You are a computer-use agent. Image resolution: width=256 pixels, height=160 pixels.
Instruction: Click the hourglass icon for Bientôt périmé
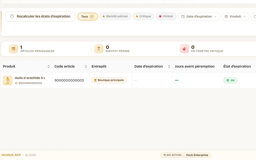[99, 49]
